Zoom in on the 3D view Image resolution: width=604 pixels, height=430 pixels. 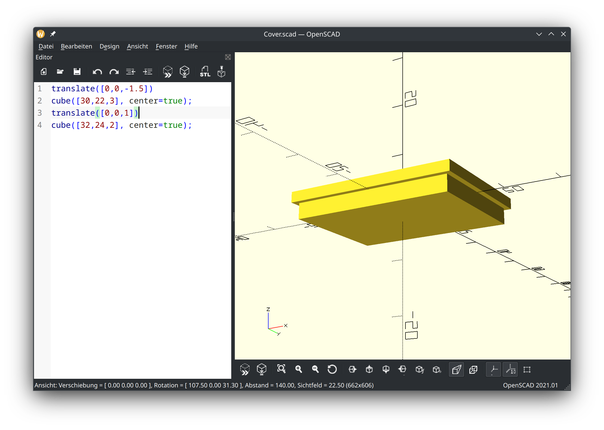click(x=299, y=370)
